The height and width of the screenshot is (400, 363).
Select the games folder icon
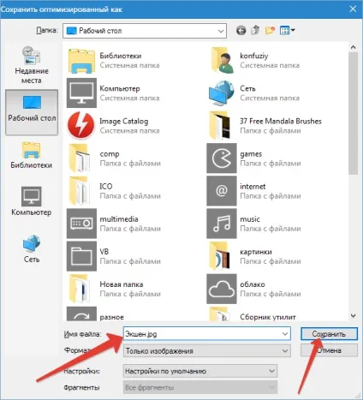coord(222,158)
